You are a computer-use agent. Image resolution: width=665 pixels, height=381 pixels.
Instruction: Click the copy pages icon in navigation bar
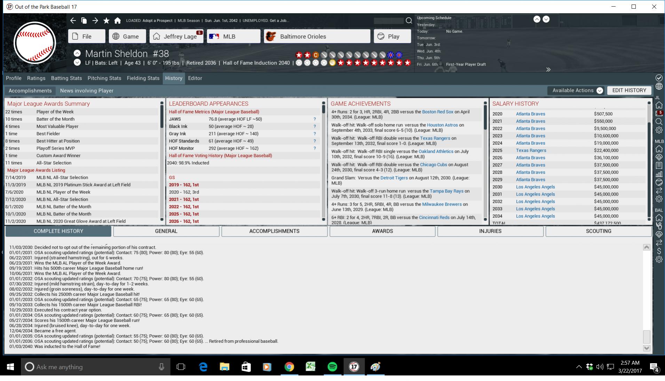84,21
